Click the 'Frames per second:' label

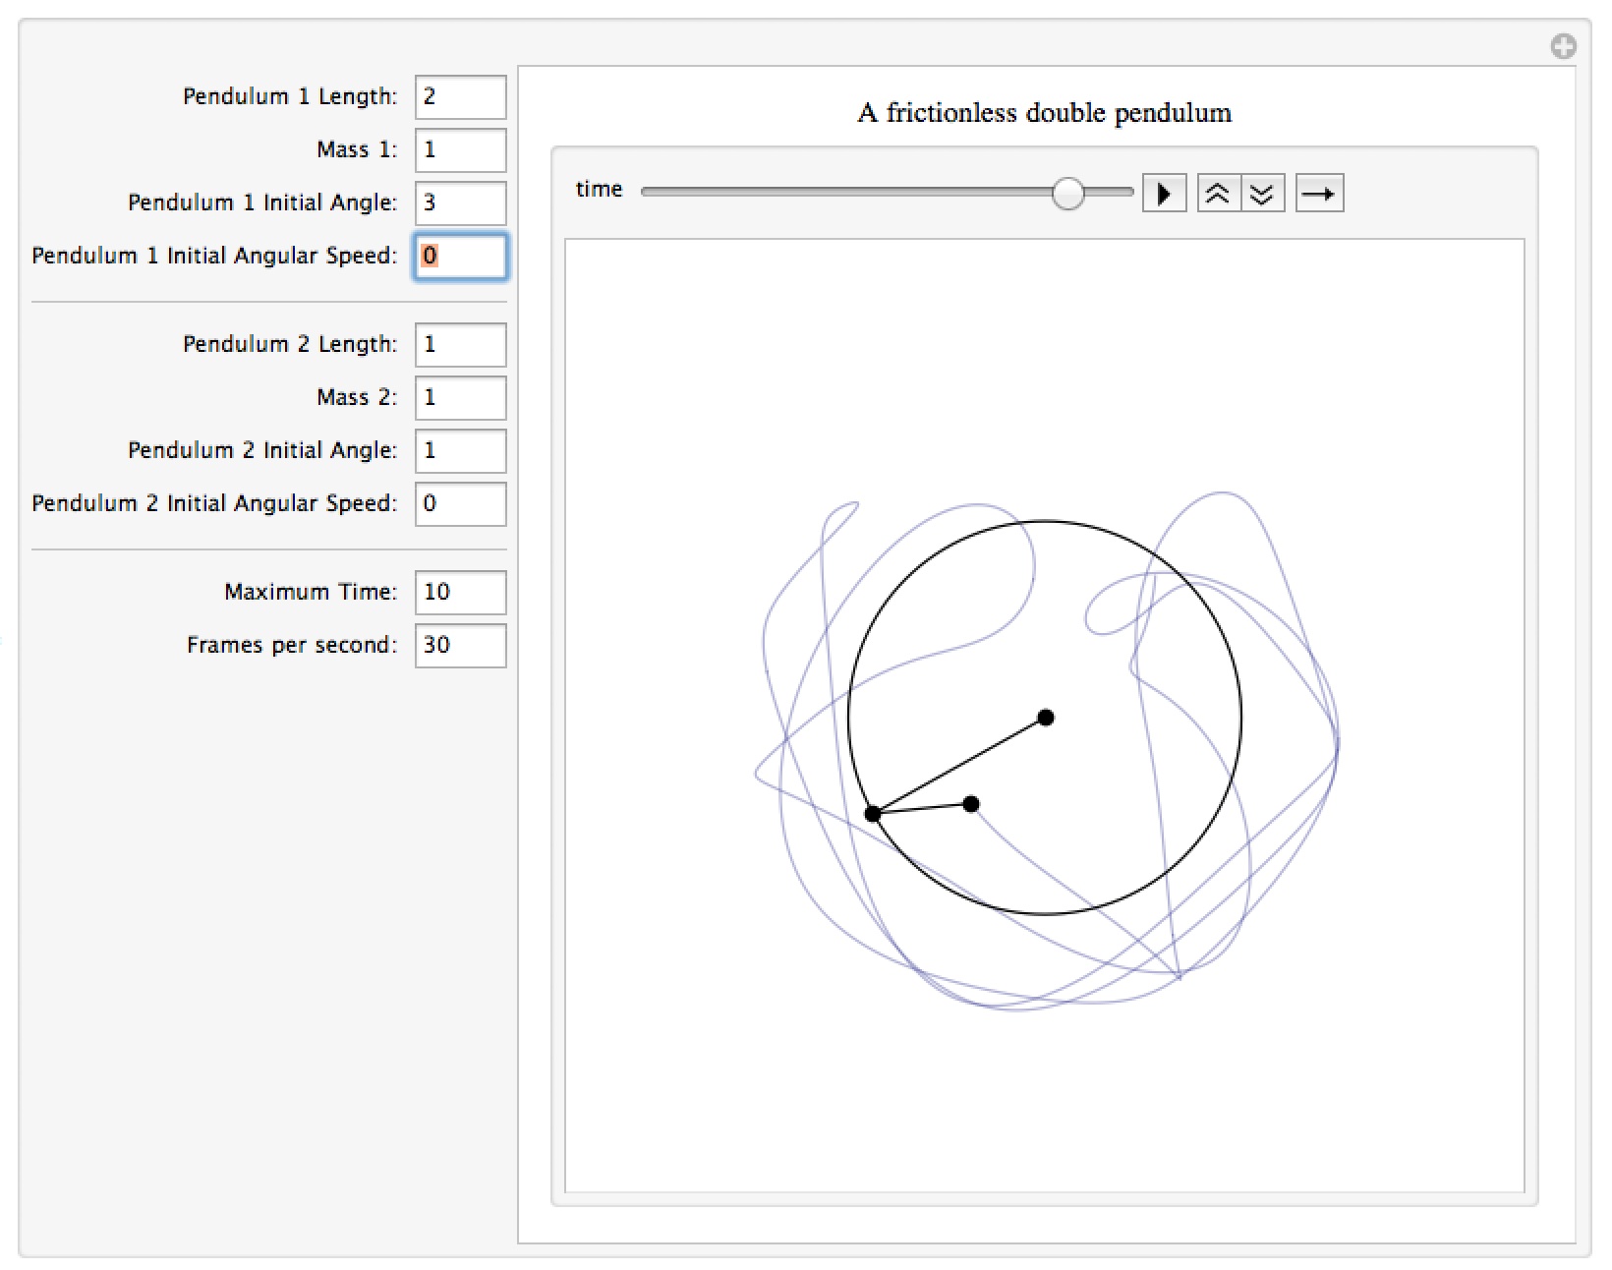292,645
